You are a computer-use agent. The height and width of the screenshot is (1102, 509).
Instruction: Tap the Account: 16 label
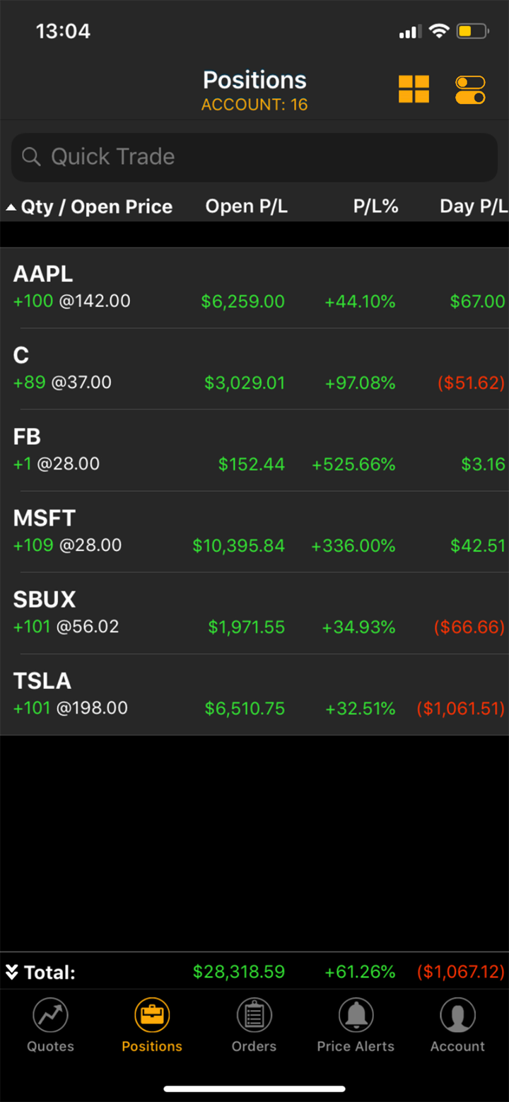pyautogui.click(x=255, y=105)
